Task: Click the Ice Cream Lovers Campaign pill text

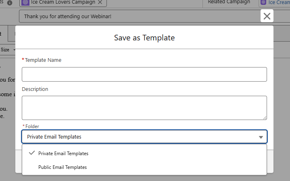Action: [x=63, y=2]
